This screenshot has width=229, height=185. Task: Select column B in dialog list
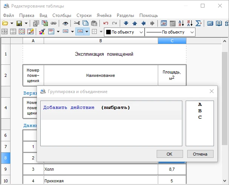coord(200,111)
